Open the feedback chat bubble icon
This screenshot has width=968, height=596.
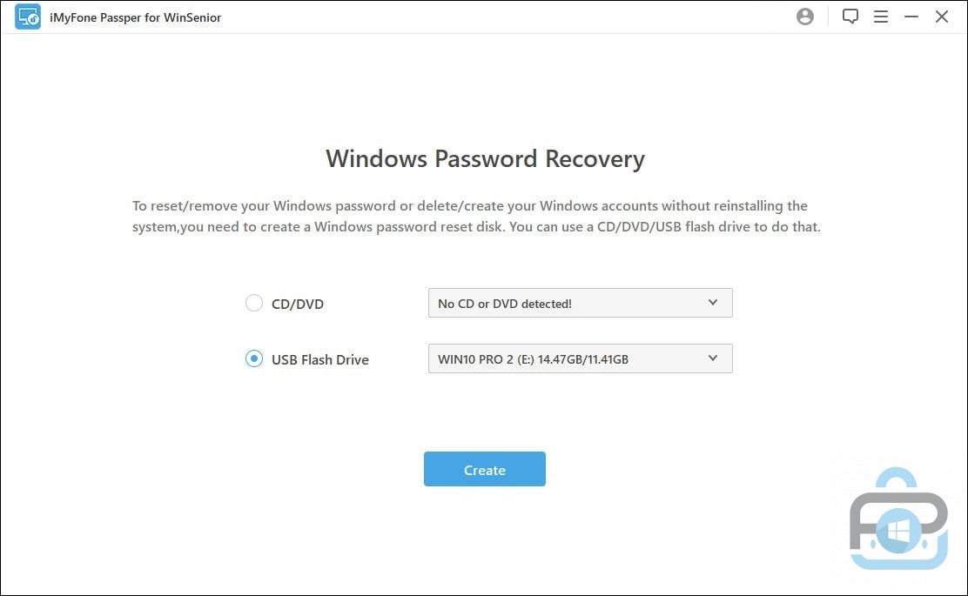850,16
